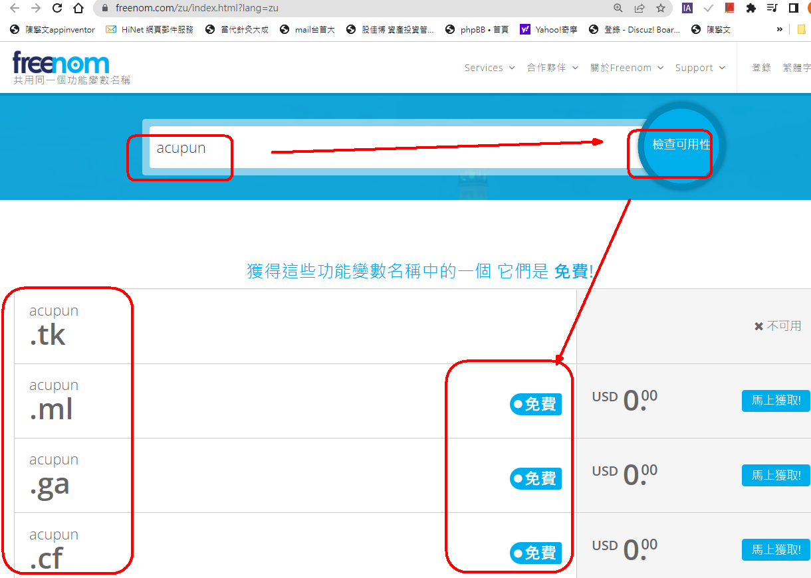Show more bookmarks with the chevron
The image size is (811, 578).
[780, 29]
